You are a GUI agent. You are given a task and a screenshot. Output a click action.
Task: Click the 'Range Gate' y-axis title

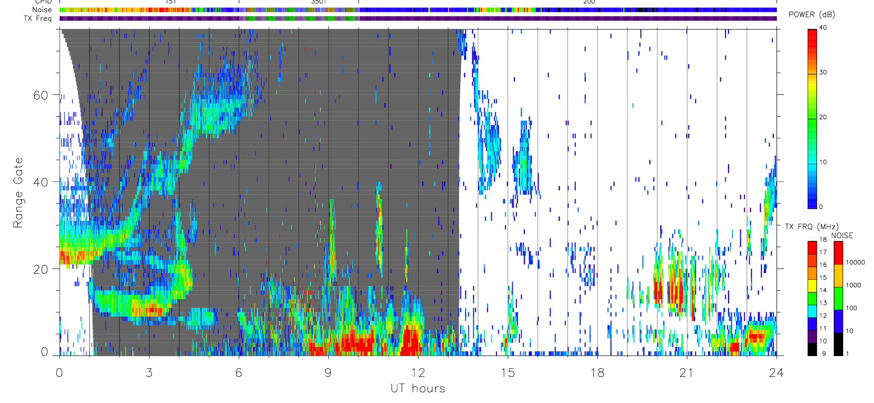18,192
